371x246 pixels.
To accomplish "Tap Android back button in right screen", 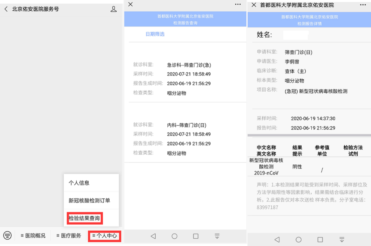I will pos(277,240).
